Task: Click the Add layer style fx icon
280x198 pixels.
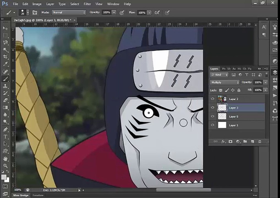Action: pos(223,141)
